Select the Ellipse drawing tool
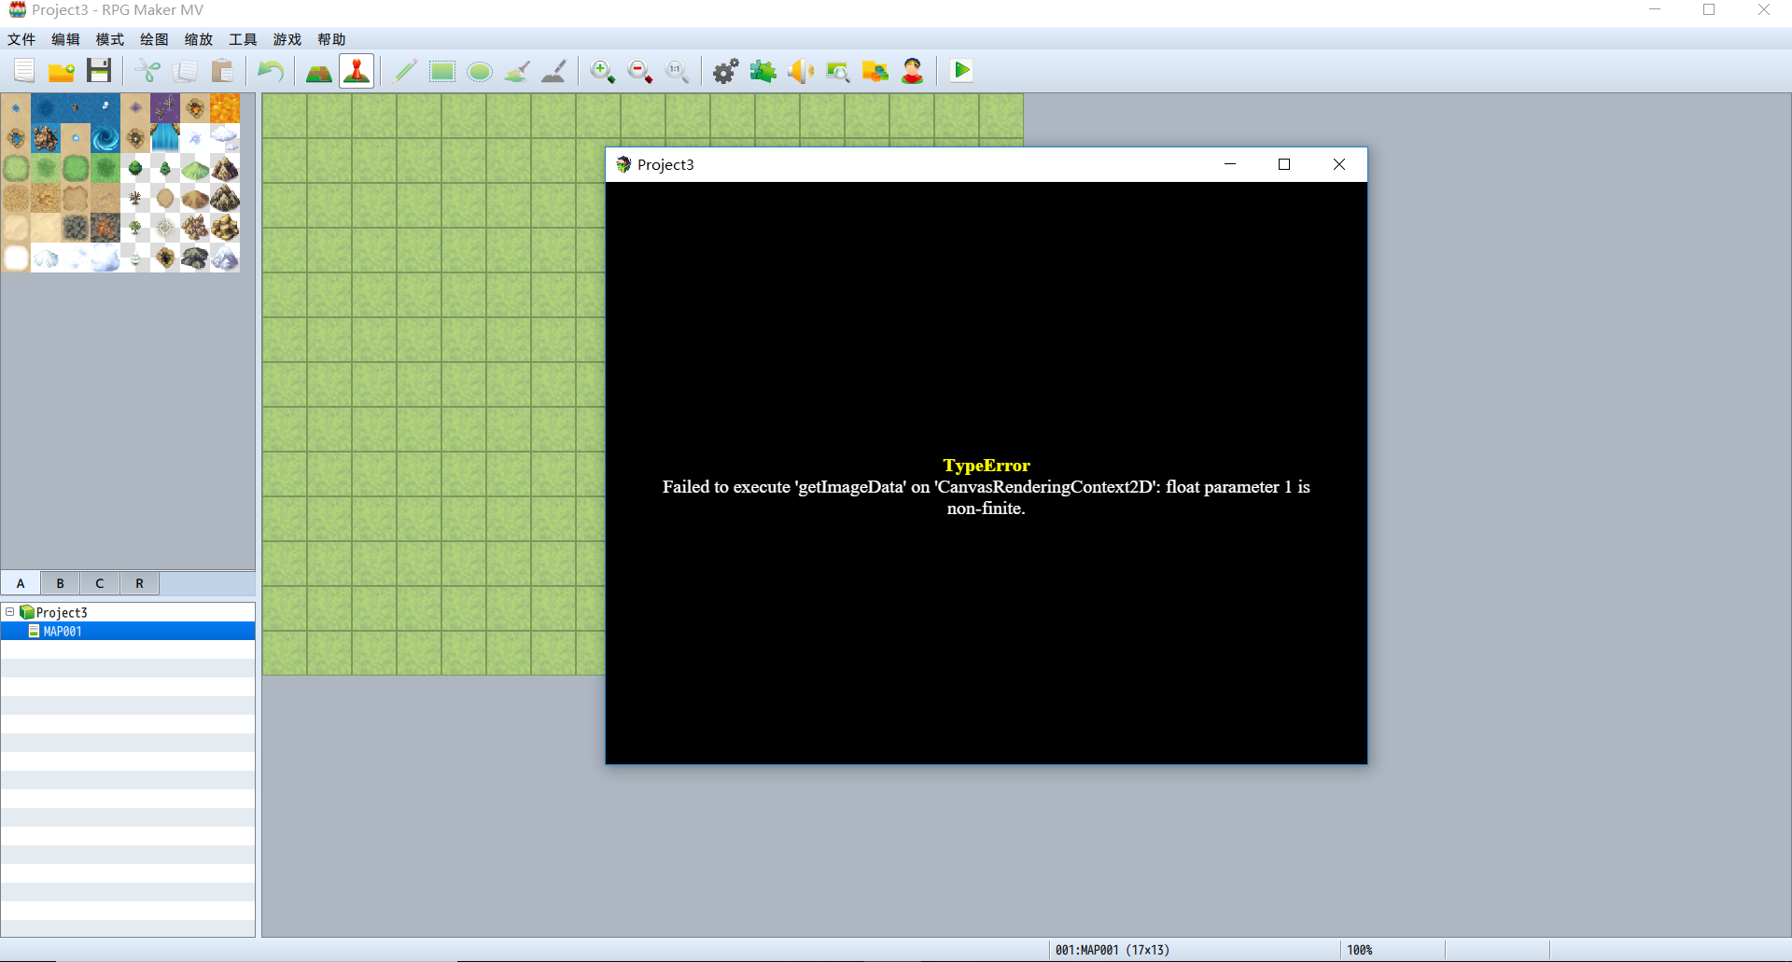 pos(480,71)
